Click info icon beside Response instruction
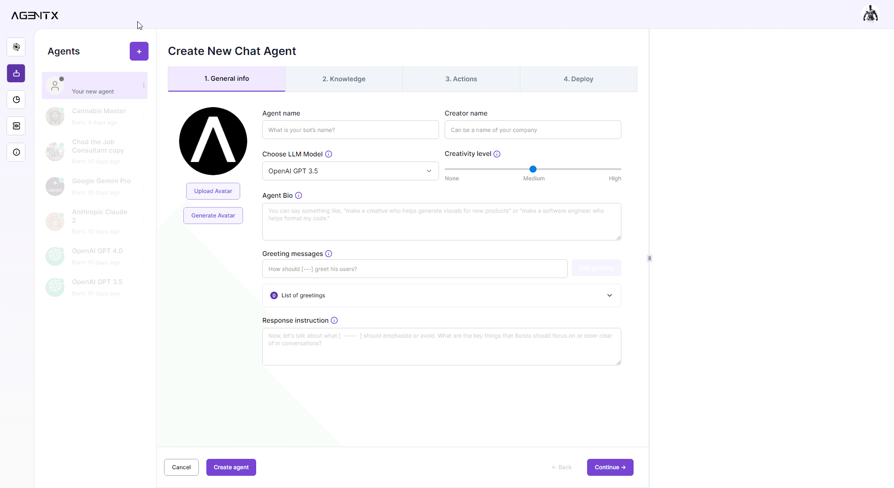 [334, 320]
